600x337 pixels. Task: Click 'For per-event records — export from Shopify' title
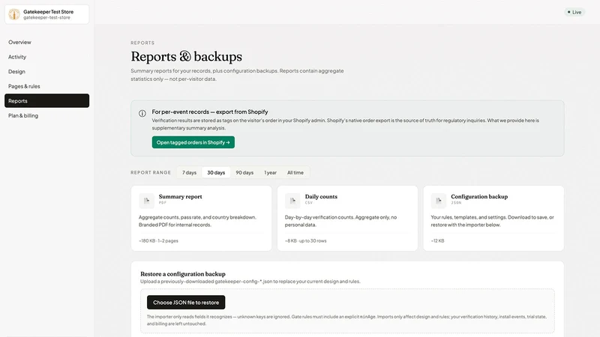pyautogui.click(x=210, y=112)
